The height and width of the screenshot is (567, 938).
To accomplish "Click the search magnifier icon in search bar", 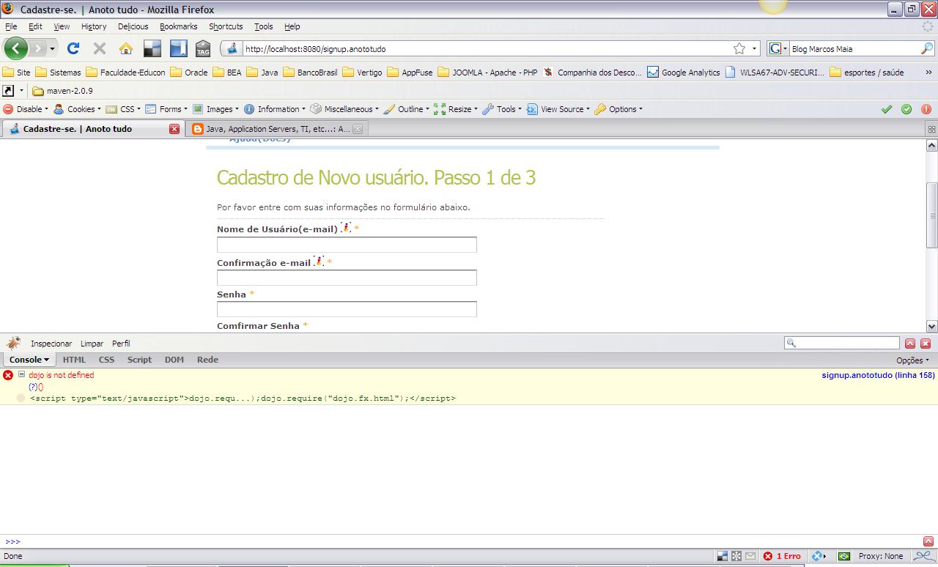I will (927, 48).
